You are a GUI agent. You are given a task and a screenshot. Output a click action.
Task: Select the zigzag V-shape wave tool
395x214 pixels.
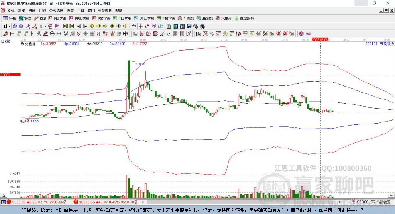[x=168, y=34]
